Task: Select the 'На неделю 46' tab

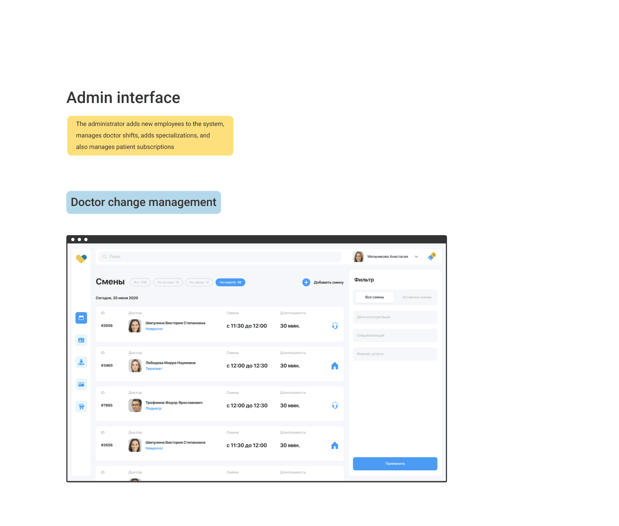Action: click(x=230, y=282)
